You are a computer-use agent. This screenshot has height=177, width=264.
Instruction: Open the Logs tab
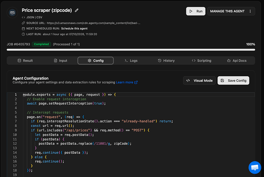[131, 61]
